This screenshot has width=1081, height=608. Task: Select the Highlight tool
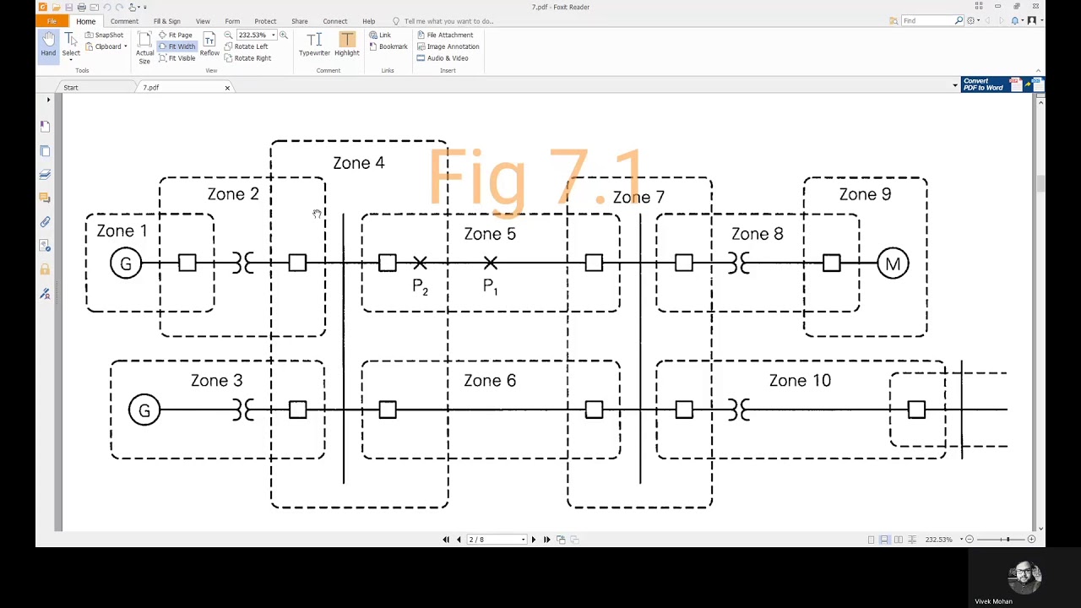tap(346, 46)
